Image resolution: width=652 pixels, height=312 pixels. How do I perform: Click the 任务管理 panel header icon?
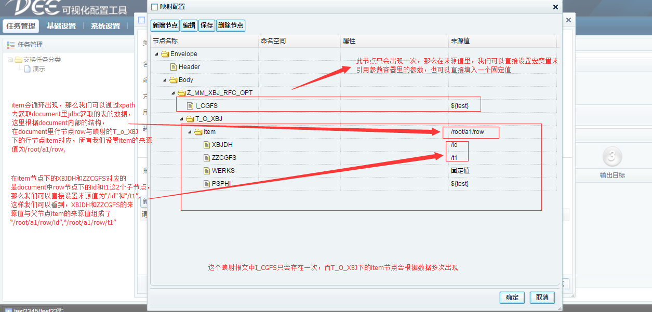tap(11, 45)
